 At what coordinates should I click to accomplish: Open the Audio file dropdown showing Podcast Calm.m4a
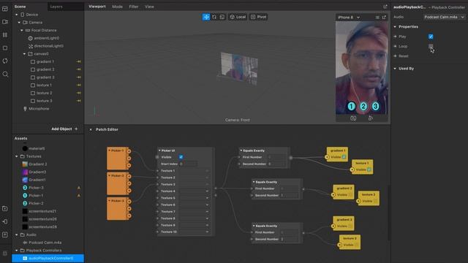tap(444, 17)
